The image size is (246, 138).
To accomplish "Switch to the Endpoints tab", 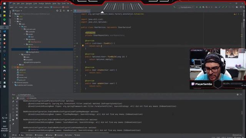I will click(32, 98).
